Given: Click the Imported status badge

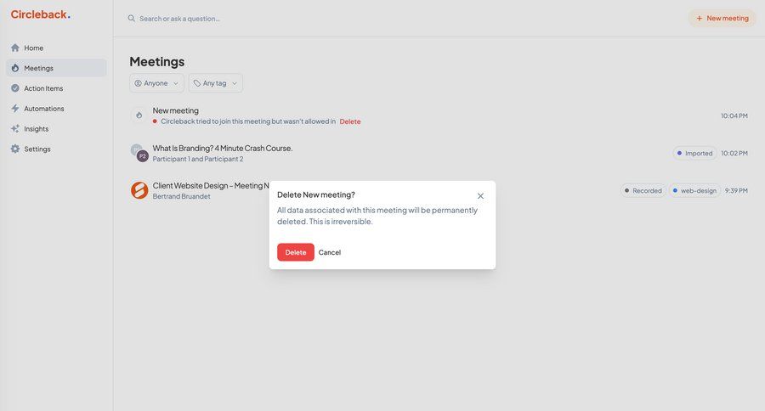Looking at the screenshot, I should (694, 154).
